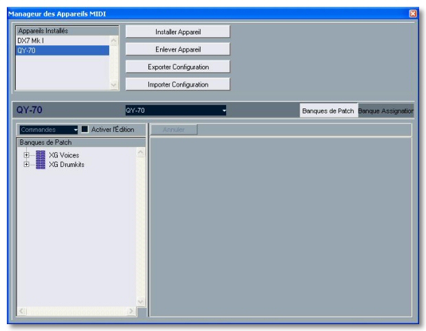Image resolution: width=426 pixels, height=331 pixels.
Task: Enable the Activer l'Édition checkbox
Action: click(85, 130)
